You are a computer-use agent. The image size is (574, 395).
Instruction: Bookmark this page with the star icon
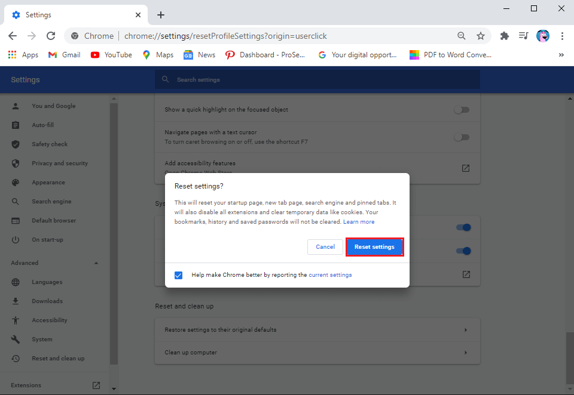coord(481,36)
